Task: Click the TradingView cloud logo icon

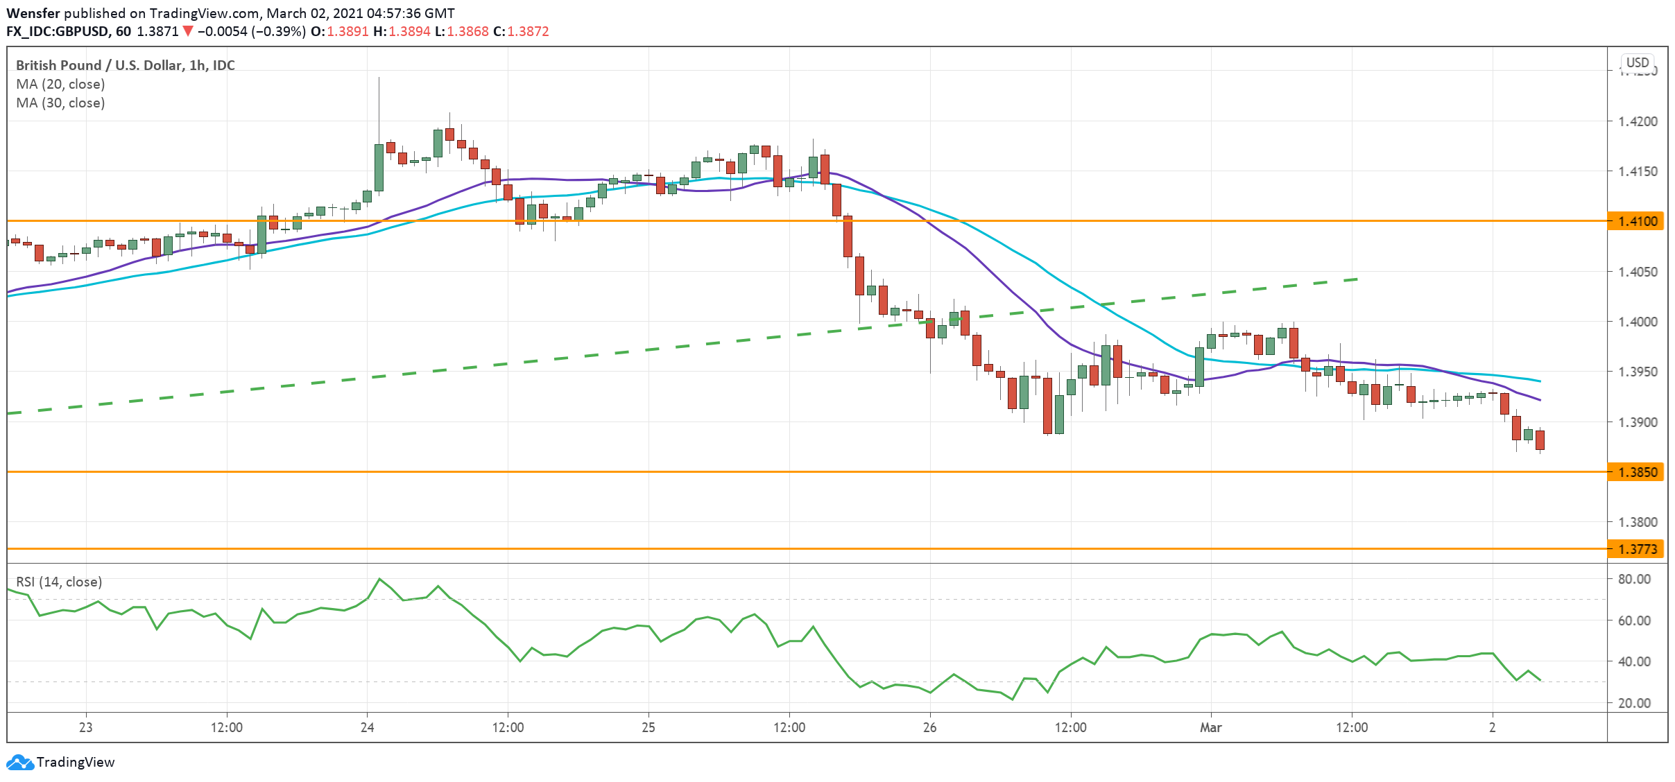Action: pyautogui.click(x=19, y=763)
